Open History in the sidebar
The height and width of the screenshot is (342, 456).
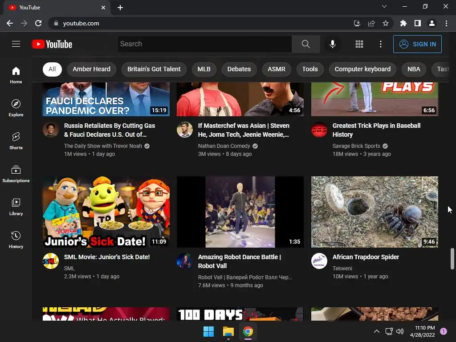pyautogui.click(x=16, y=240)
